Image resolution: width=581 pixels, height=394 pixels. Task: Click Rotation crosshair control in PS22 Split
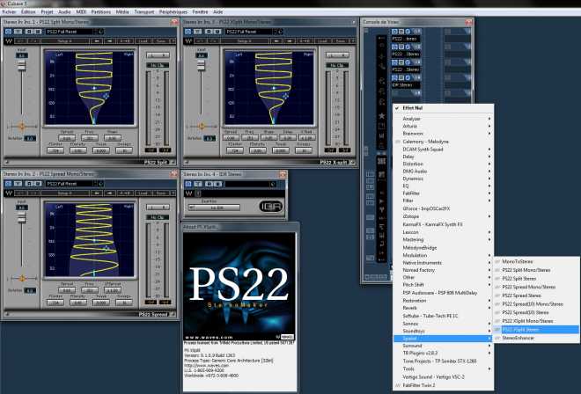click(22, 127)
